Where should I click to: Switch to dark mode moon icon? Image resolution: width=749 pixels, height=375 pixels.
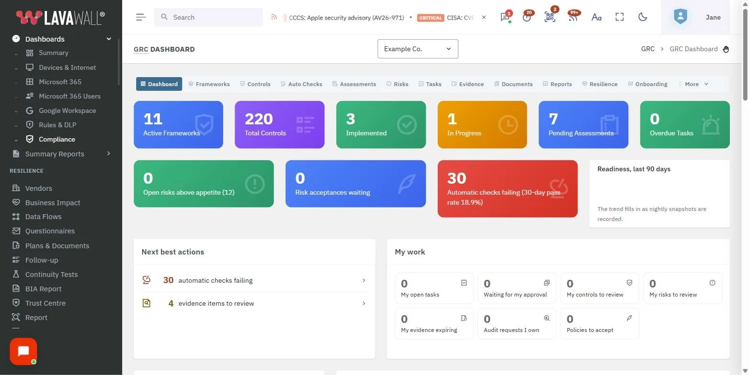click(x=643, y=17)
